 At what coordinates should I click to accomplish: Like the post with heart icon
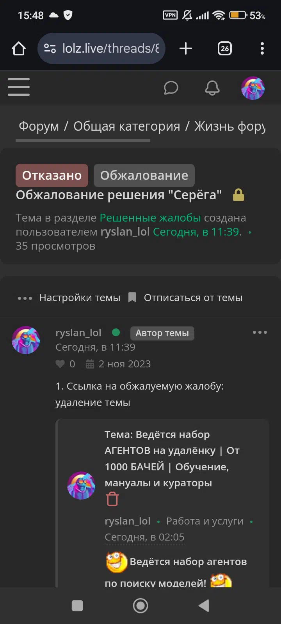[x=60, y=364]
